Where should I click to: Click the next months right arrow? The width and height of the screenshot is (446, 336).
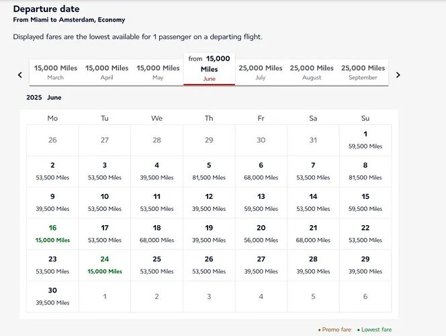398,75
